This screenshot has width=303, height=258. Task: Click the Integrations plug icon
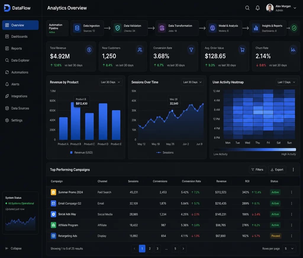point(7,96)
